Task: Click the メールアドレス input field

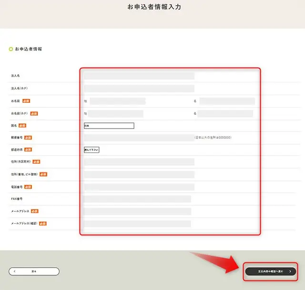Action: pos(138,211)
